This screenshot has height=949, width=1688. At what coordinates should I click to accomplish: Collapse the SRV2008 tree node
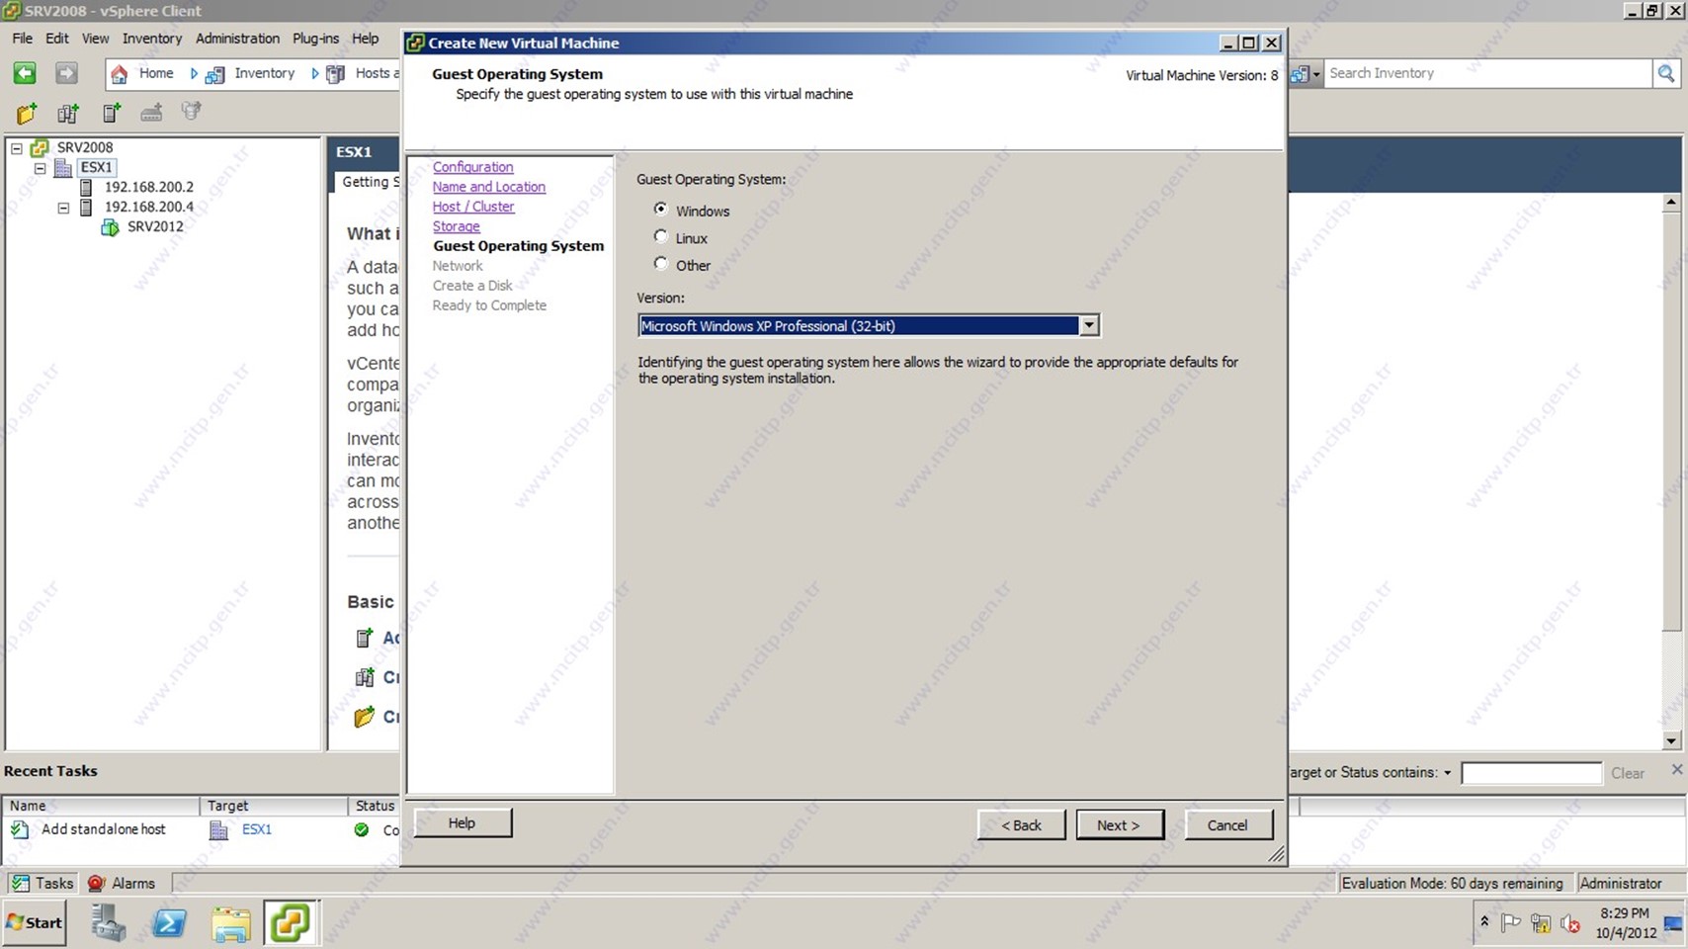tap(17, 148)
